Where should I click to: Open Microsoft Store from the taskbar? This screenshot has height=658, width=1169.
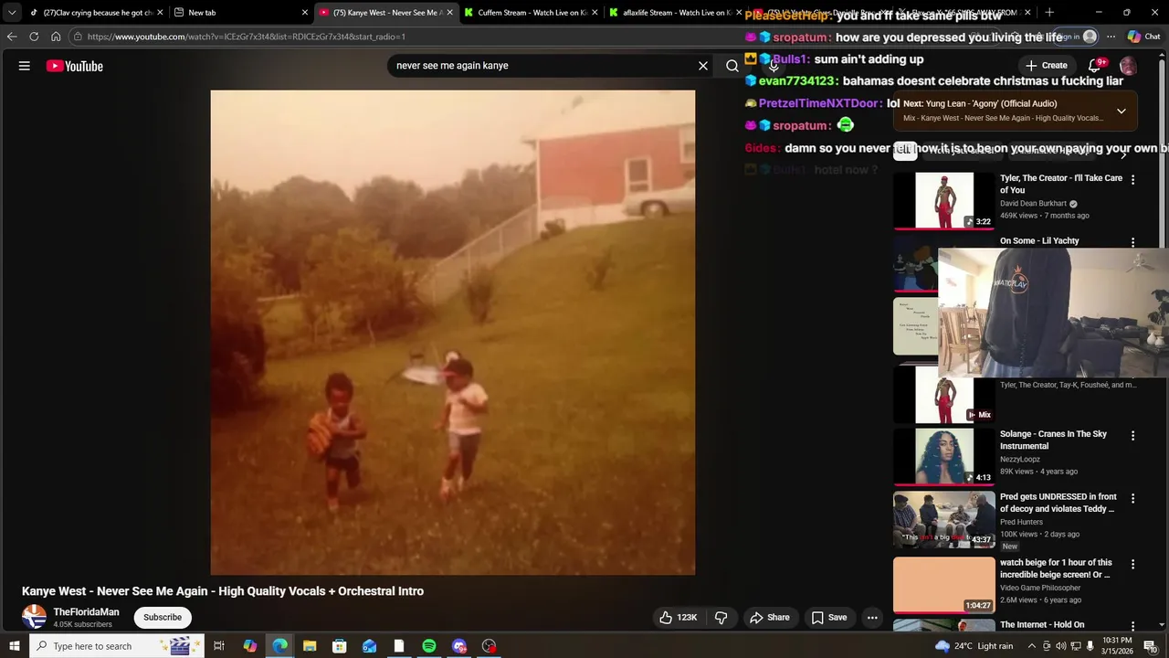point(339,646)
